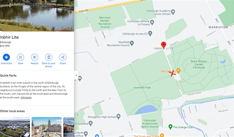Screen dimensions: 234x137
Task: Collapse the side panel with the arrow
Action: (76, 75)
